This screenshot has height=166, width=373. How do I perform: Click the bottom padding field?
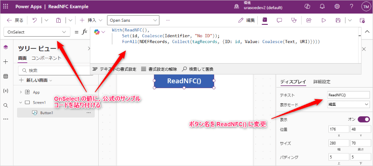coord(360,157)
